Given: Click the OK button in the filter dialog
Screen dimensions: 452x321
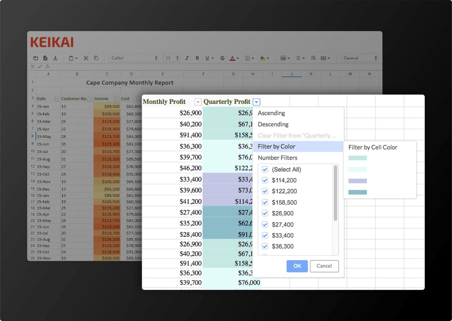Looking at the screenshot, I should (x=297, y=266).
